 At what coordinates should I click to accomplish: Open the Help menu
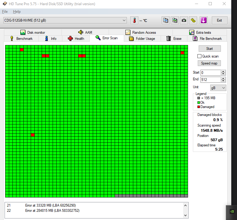tap(17, 12)
